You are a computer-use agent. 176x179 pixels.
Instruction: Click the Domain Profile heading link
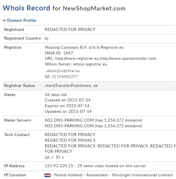point(22,20)
